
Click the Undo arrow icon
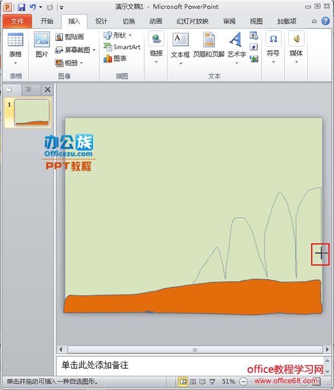(33, 7)
